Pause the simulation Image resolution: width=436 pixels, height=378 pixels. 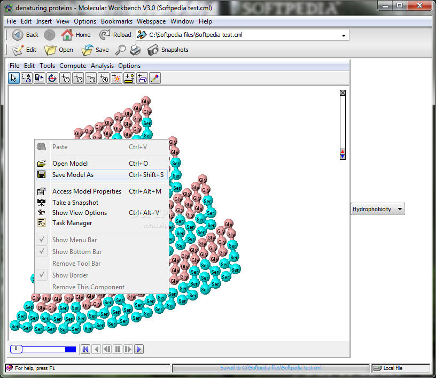(118, 349)
